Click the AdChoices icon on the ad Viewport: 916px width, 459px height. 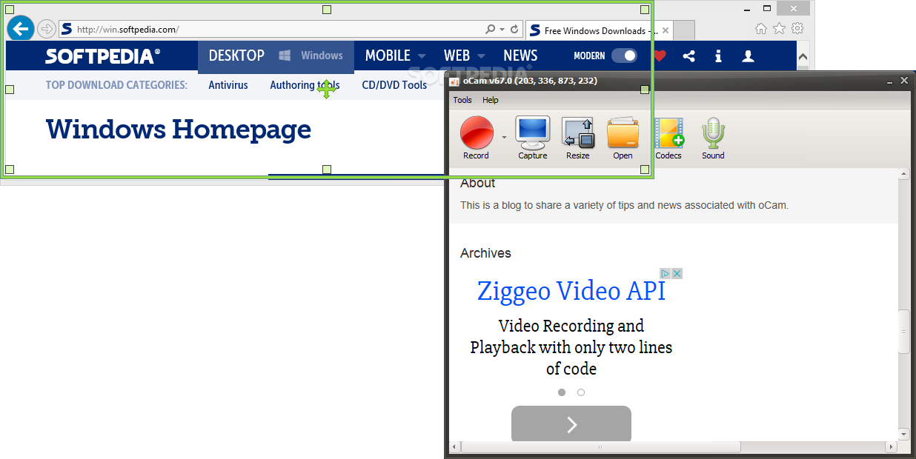click(666, 273)
